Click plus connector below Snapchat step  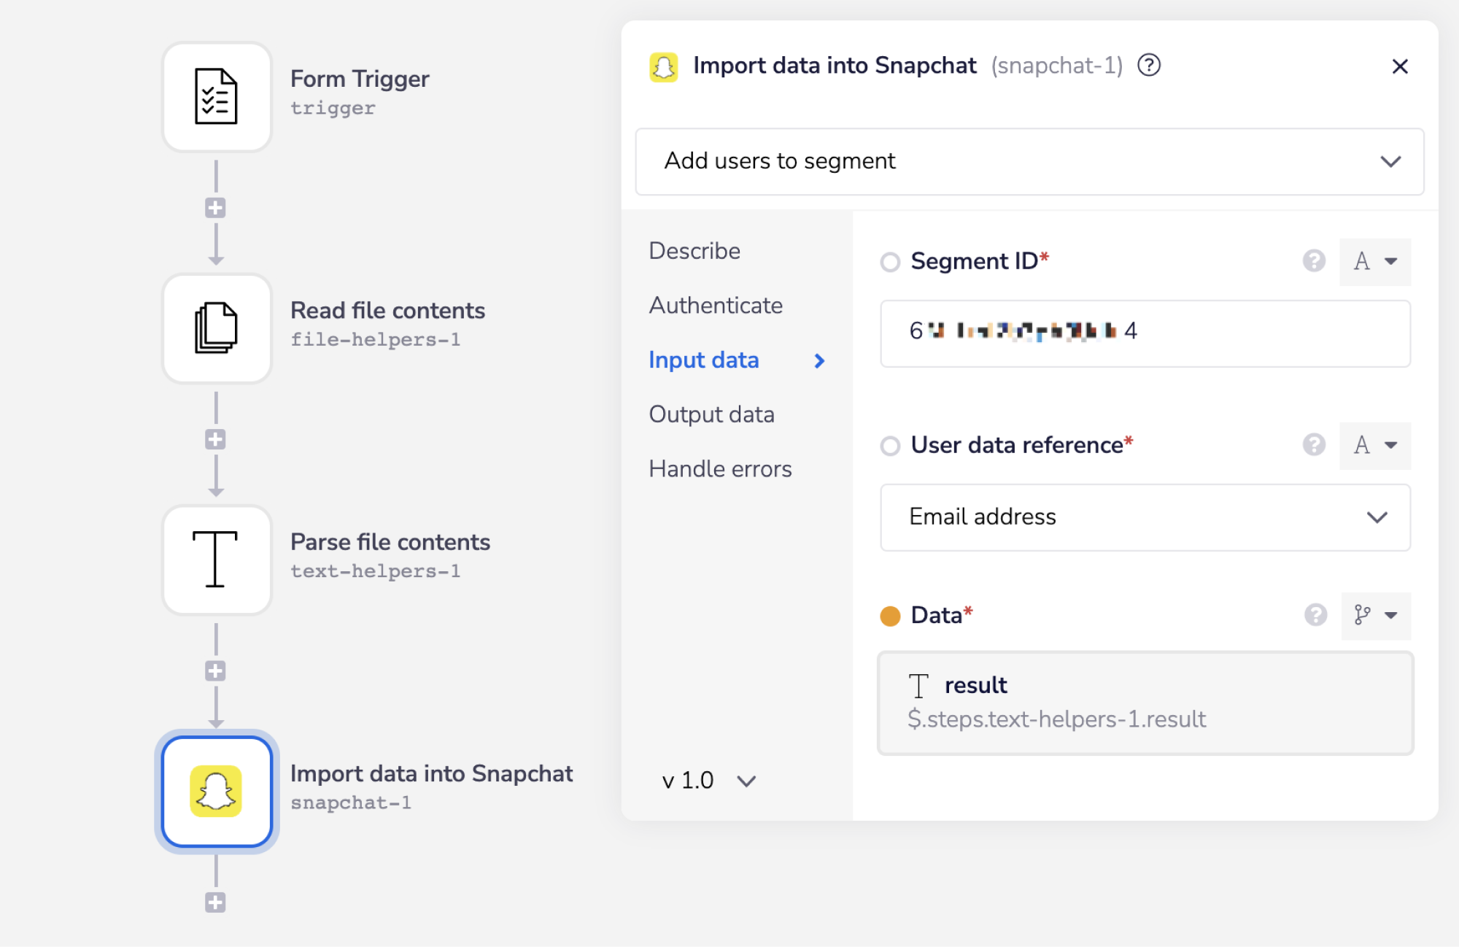(x=215, y=902)
